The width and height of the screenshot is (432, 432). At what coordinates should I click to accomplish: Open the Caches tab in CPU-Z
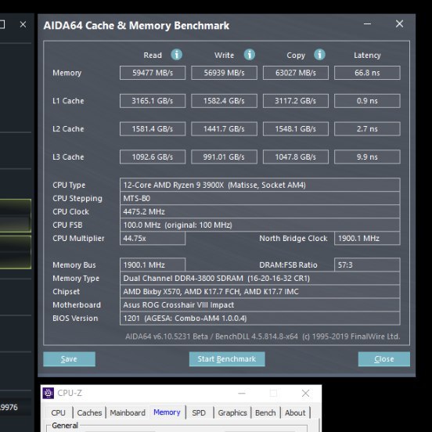89,412
